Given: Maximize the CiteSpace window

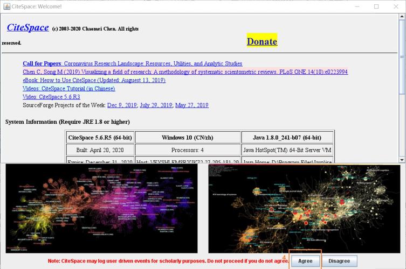Looking at the screenshot, I should pyautogui.click(x=376, y=6).
